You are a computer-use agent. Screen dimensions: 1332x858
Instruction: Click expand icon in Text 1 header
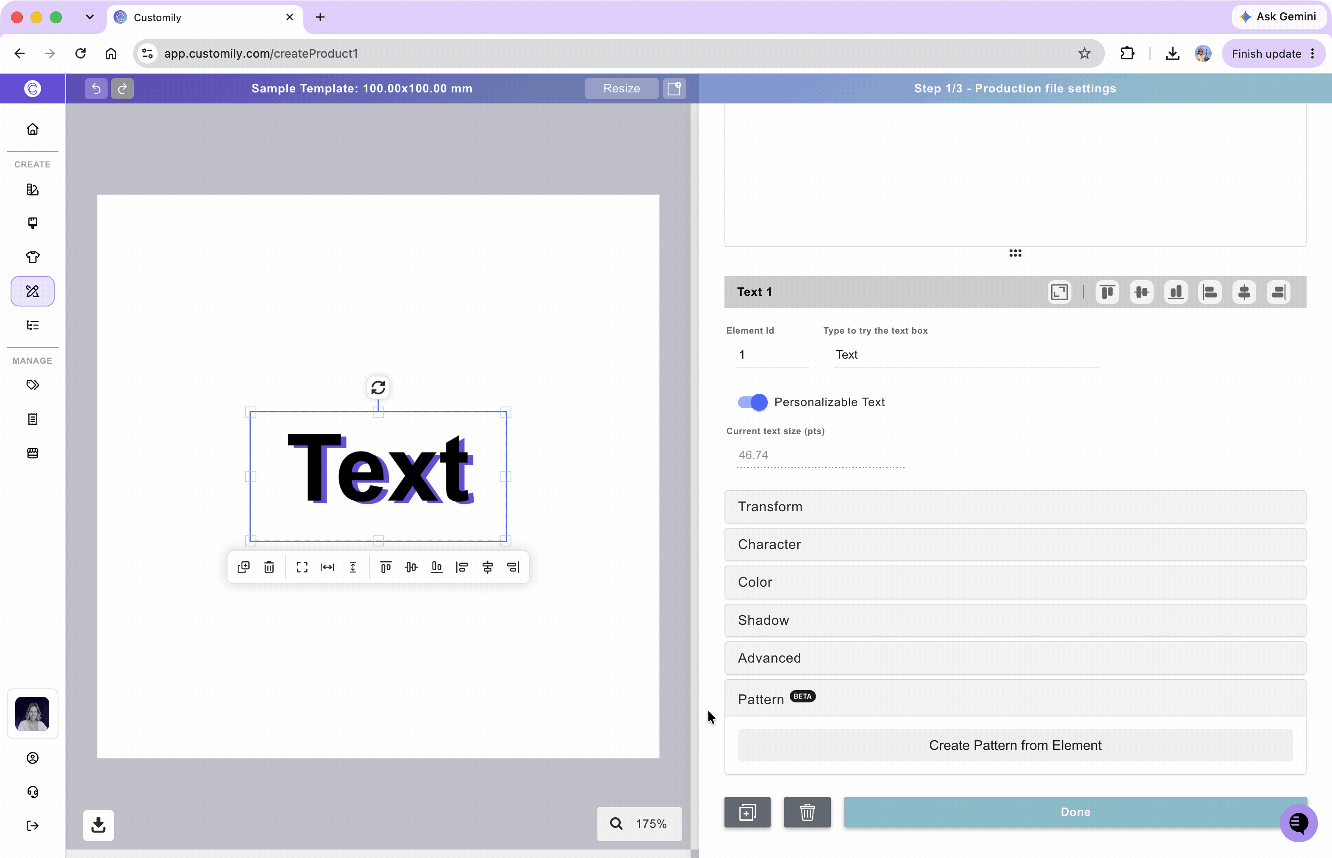[x=1059, y=292]
